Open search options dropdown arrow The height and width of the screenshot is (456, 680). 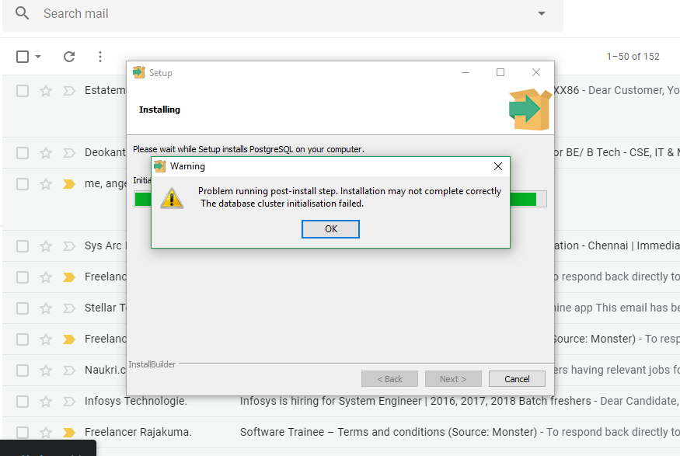pyautogui.click(x=542, y=14)
